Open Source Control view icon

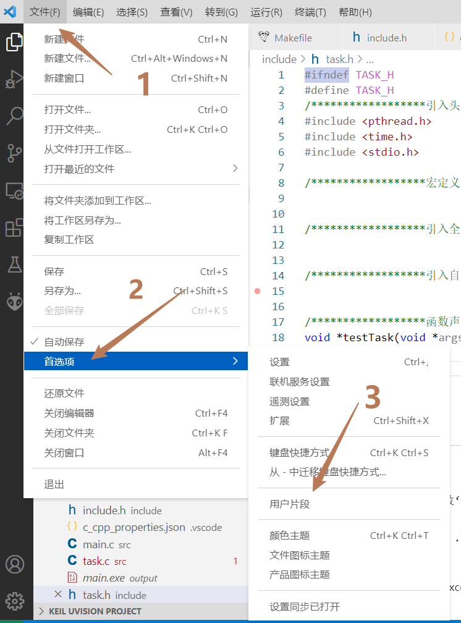click(x=14, y=153)
